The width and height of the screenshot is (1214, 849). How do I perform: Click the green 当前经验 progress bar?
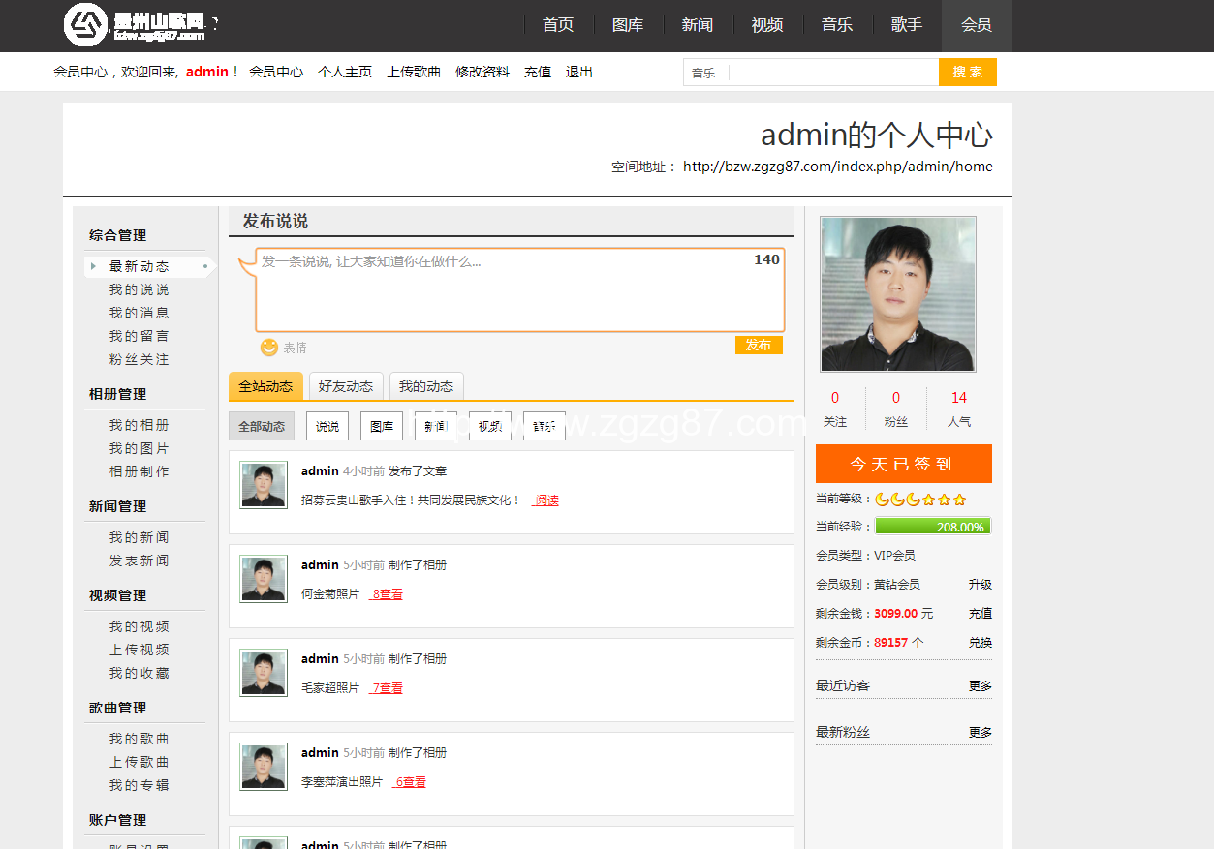932,527
